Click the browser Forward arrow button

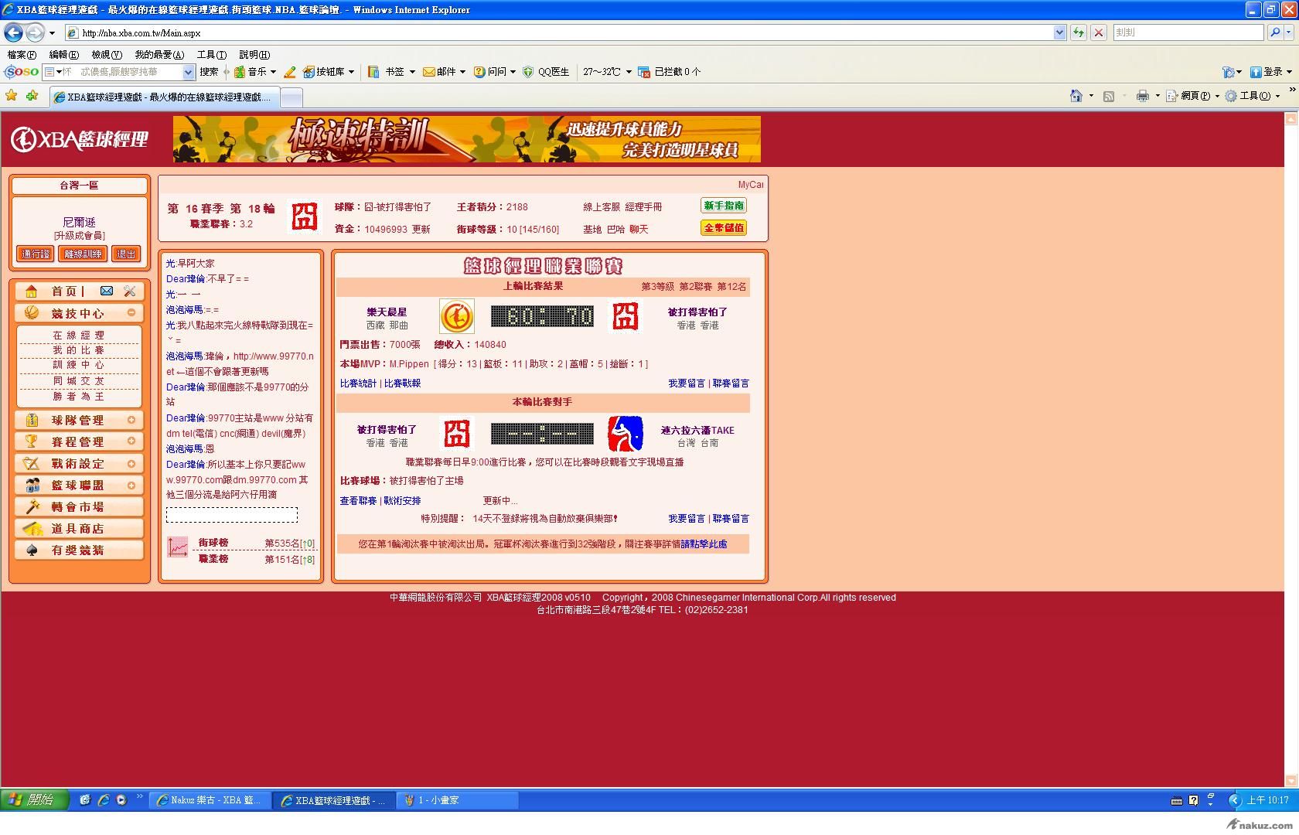pos(35,32)
